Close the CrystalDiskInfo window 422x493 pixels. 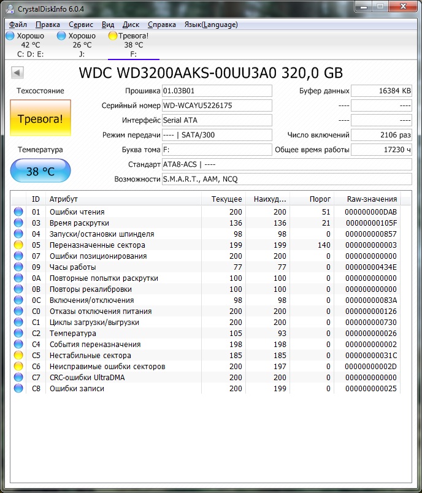pyautogui.click(x=404, y=7)
